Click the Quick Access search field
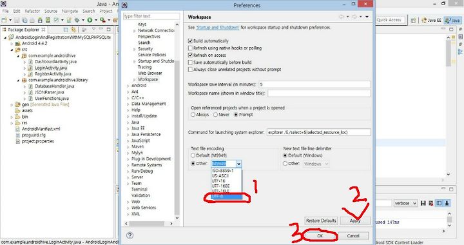 tap(390, 20)
